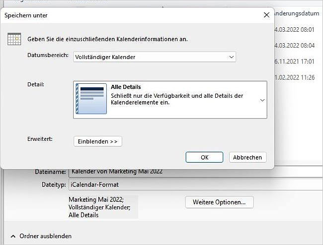This screenshot has height=245, width=323.
Task: Click the Einblenden >> button
Action: tap(98, 141)
